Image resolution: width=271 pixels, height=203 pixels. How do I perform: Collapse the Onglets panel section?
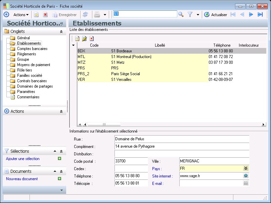[61, 32]
